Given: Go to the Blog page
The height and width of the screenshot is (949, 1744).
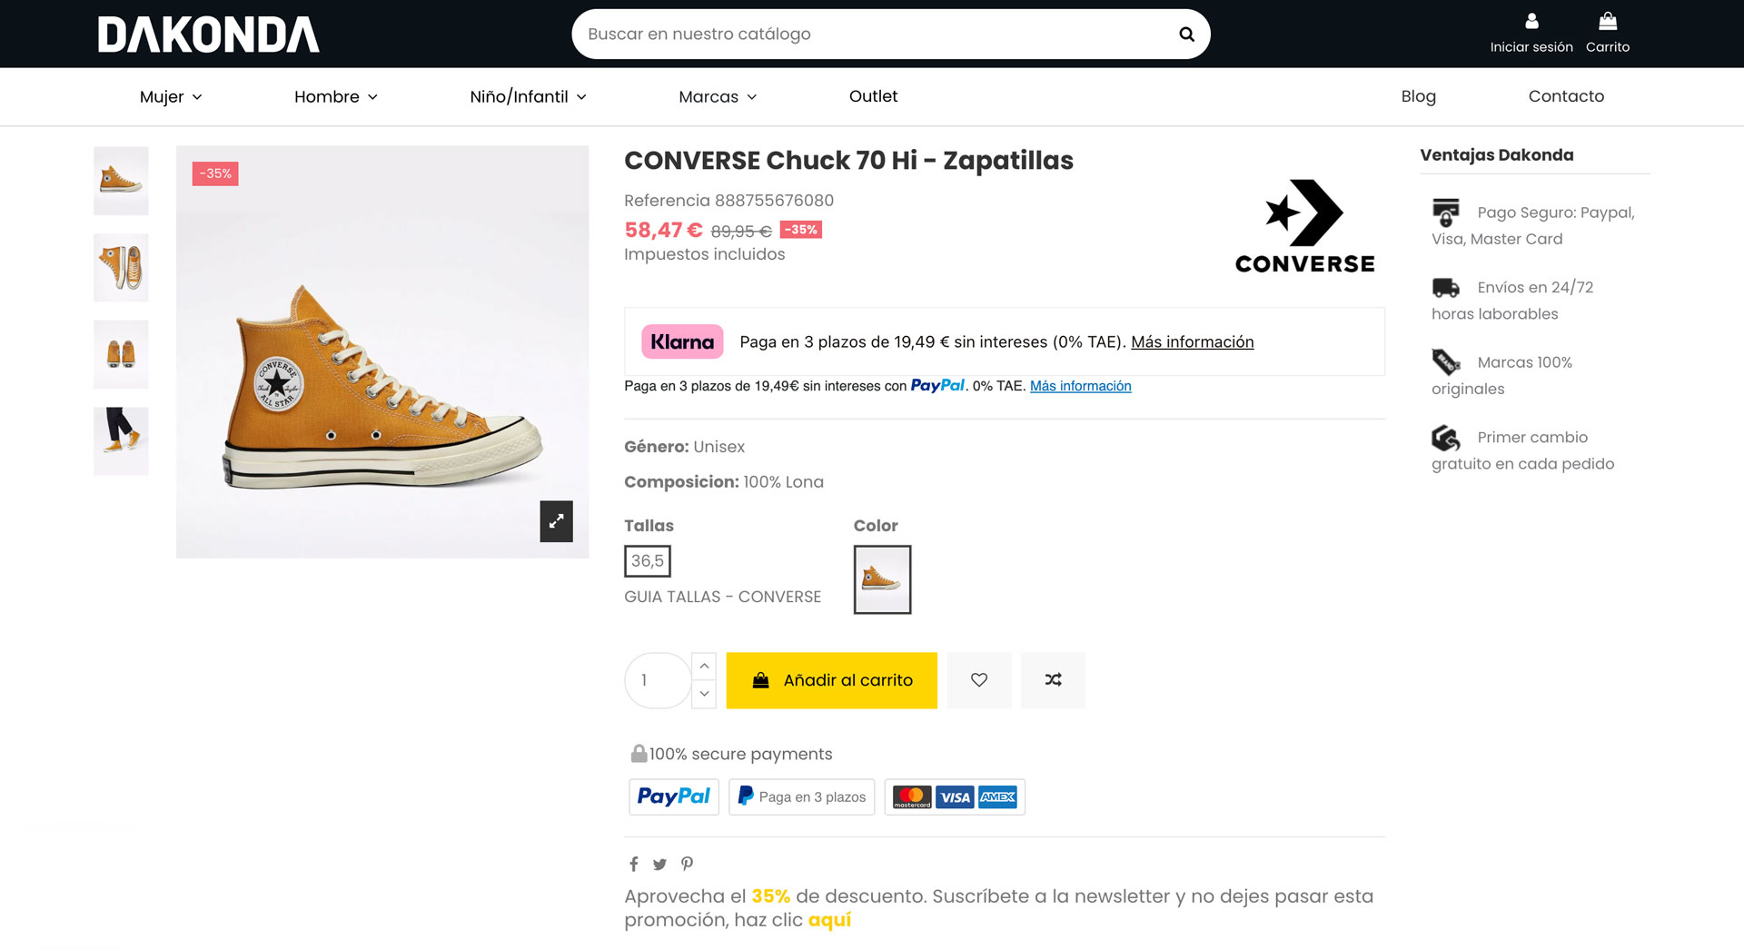Looking at the screenshot, I should pos(1418,96).
